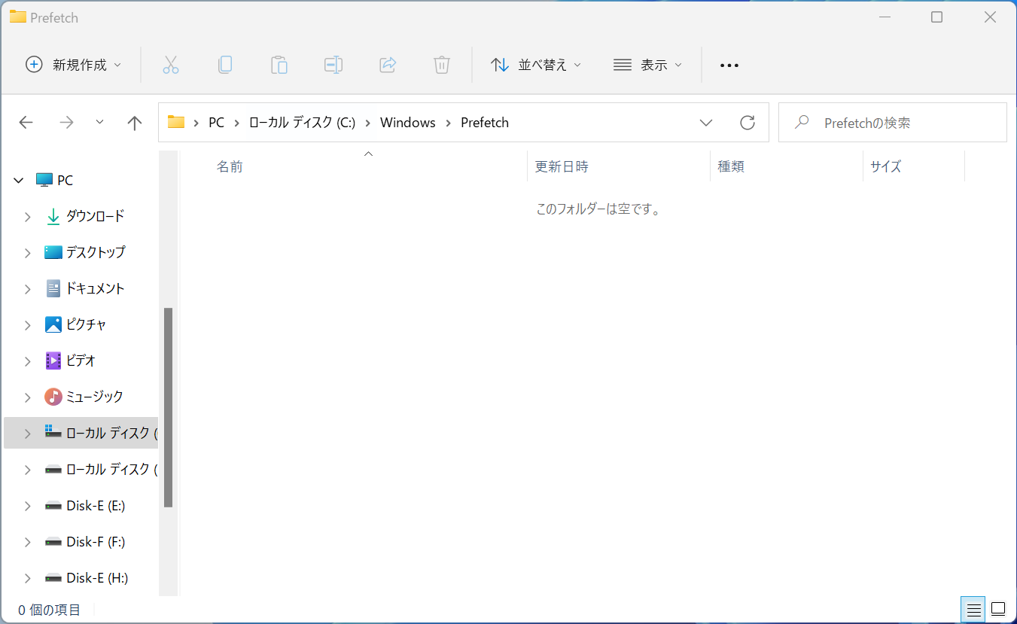Open ダウンロード in navigation pane
The width and height of the screenshot is (1017, 624).
pos(95,216)
